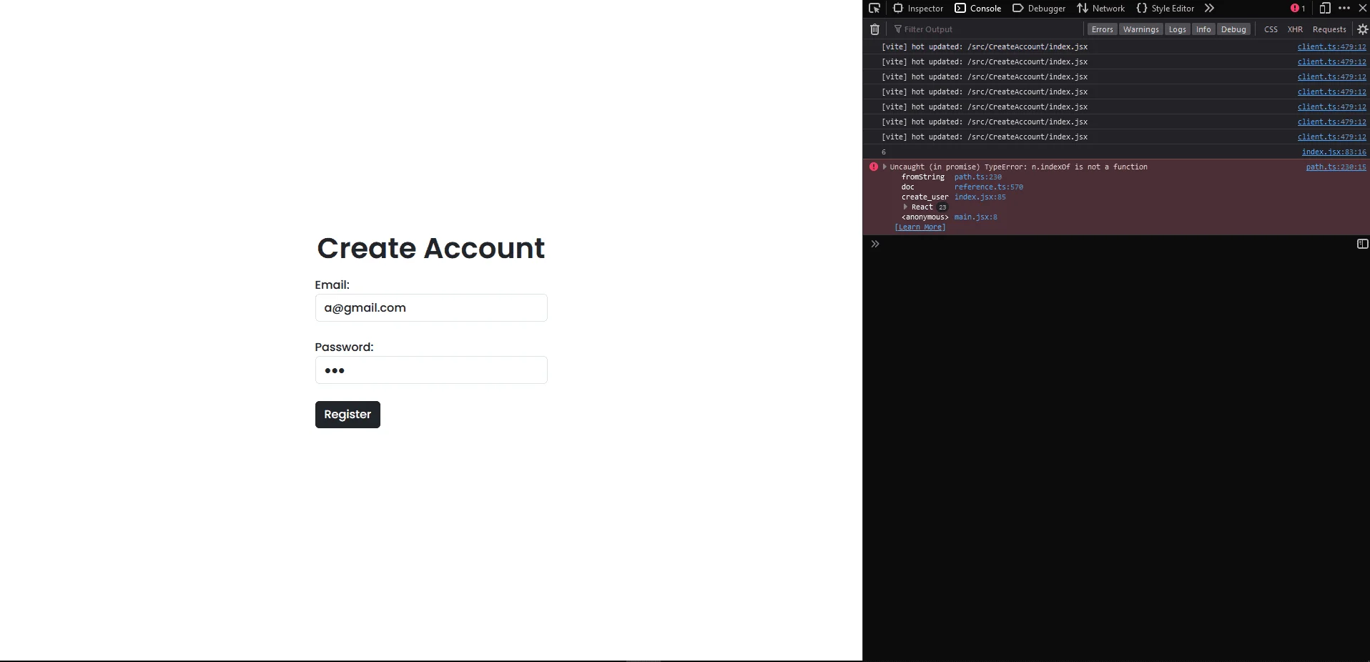Screen dimensions: 1370x662
Task: Toggle the Errors filter
Action: click(x=1102, y=29)
